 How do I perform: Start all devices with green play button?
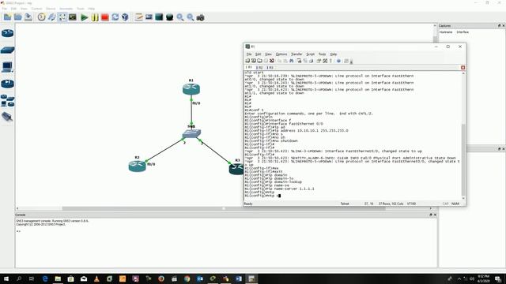click(x=85, y=17)
